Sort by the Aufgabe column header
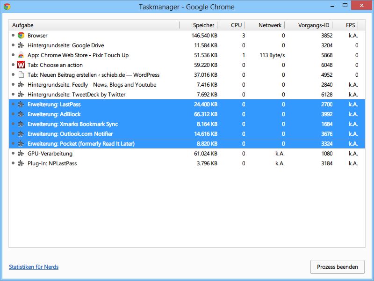This screenshot has height=281, width=374. (94, 25)
